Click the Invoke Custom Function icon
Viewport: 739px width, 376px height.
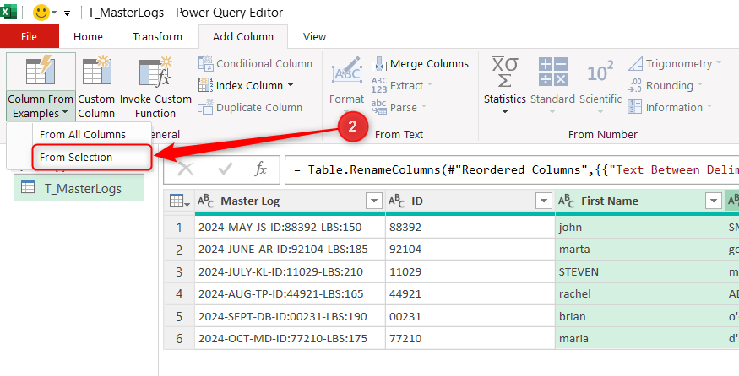(x=155, y=71)
